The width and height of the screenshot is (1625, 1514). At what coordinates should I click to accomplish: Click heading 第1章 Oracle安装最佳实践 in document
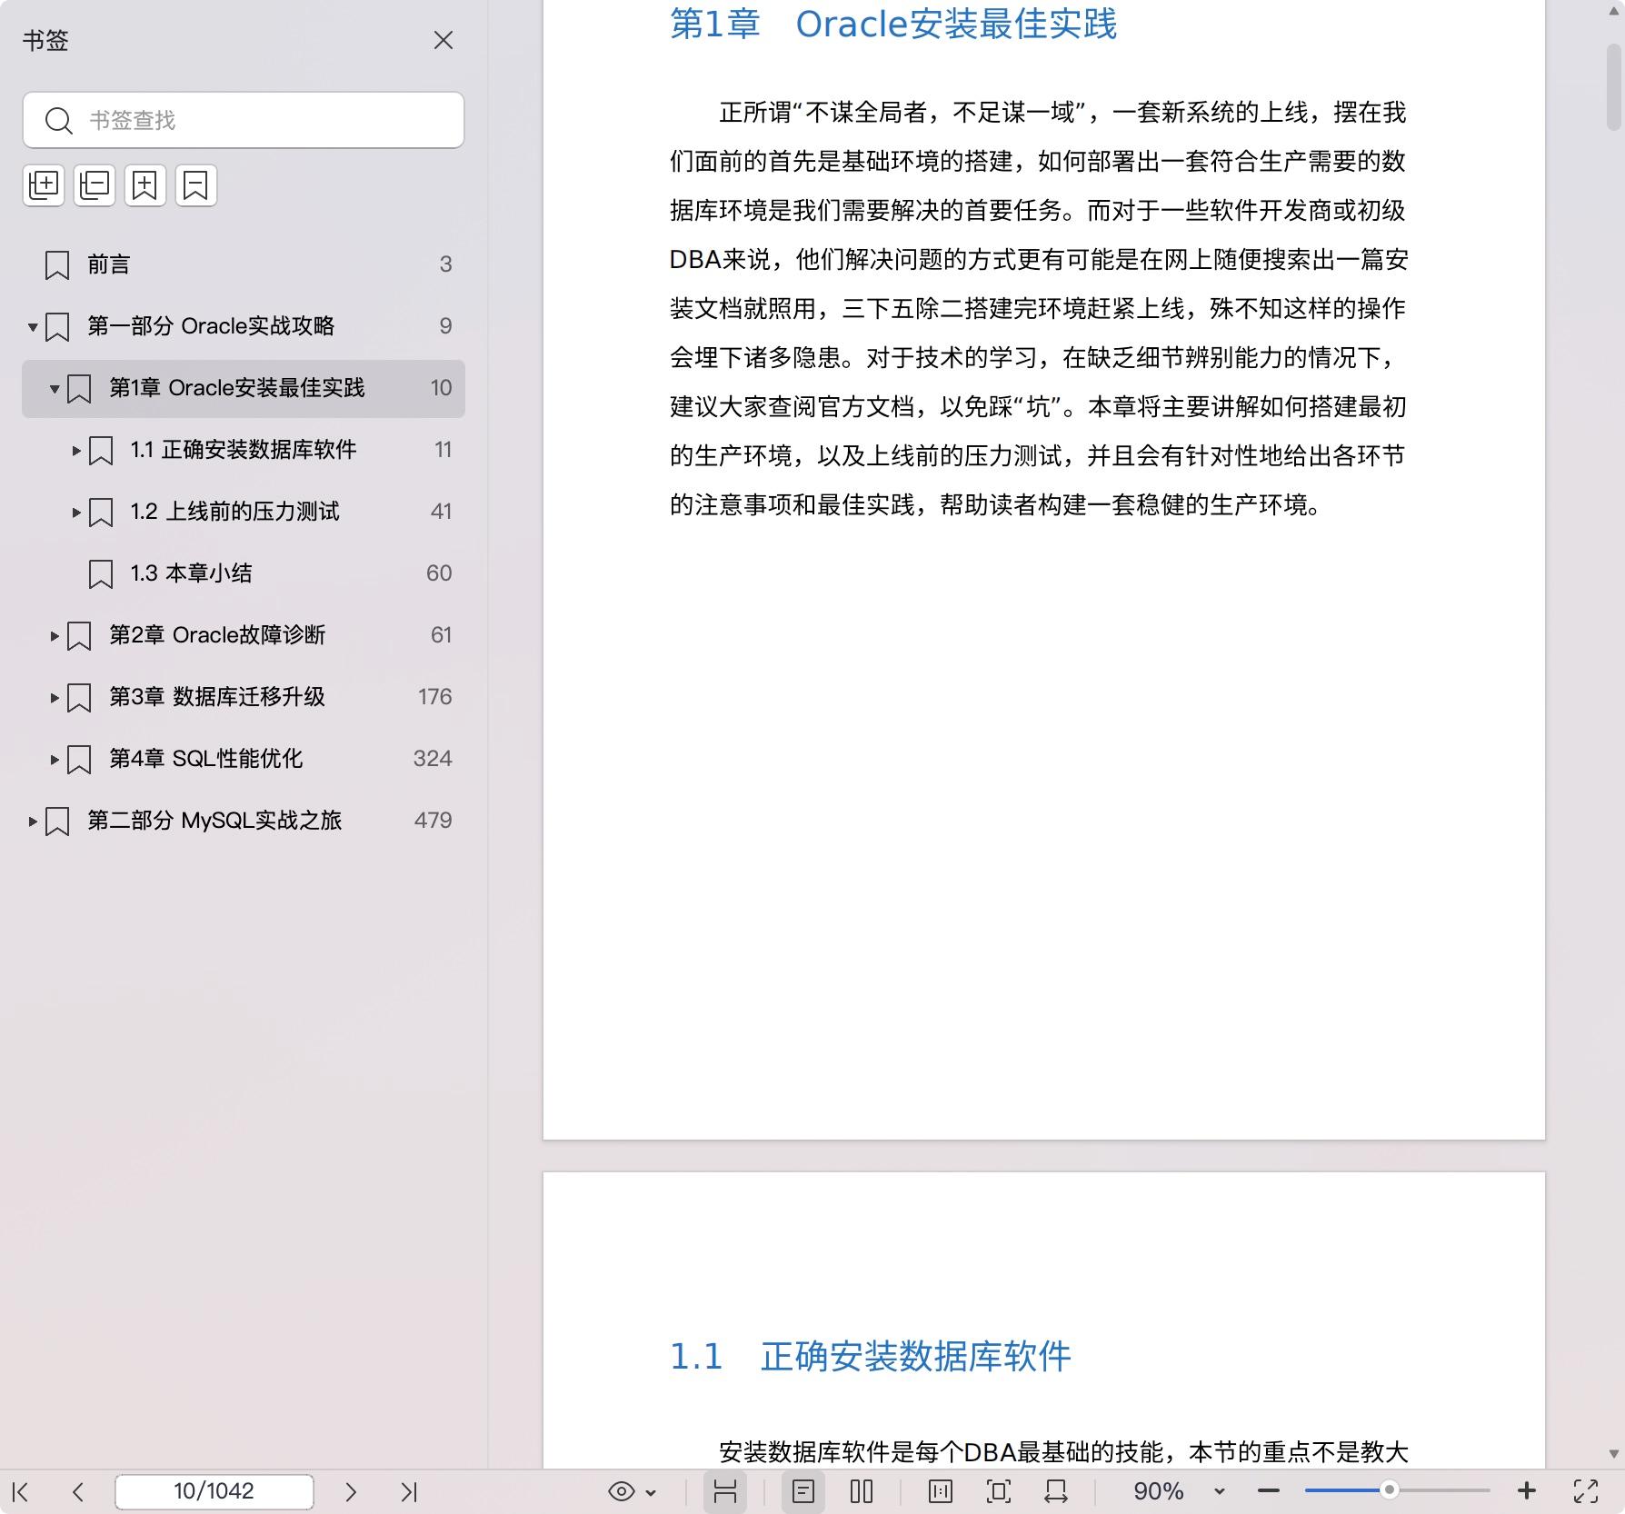[893, 24]
